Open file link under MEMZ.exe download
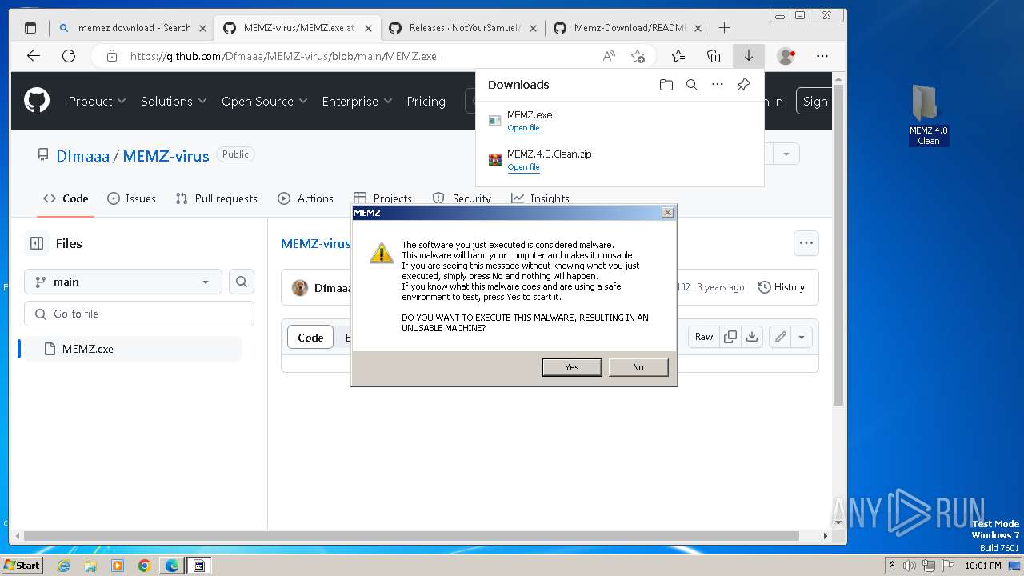 (523, 128)
